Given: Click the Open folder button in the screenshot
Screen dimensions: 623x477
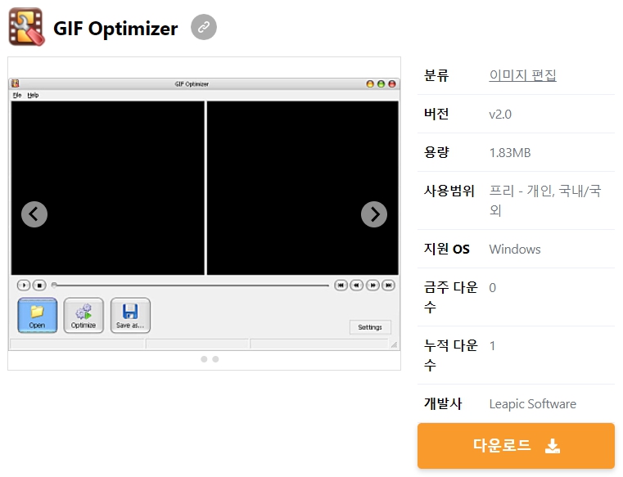Looking at the screenshot, I should pyautogui.click(x=38, y=316).
